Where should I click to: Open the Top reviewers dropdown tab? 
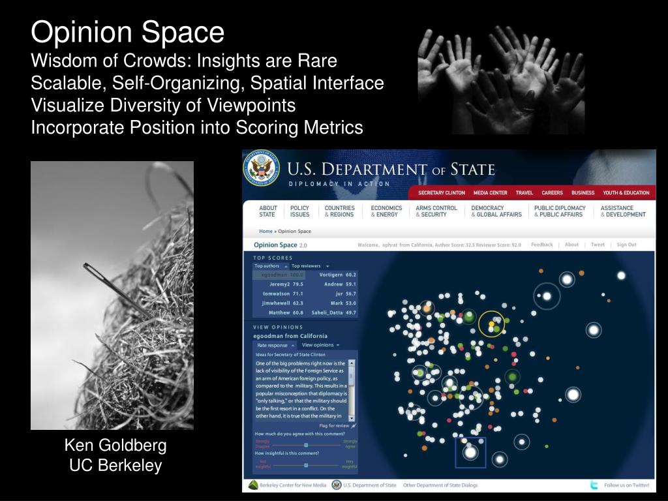(310, 266)
